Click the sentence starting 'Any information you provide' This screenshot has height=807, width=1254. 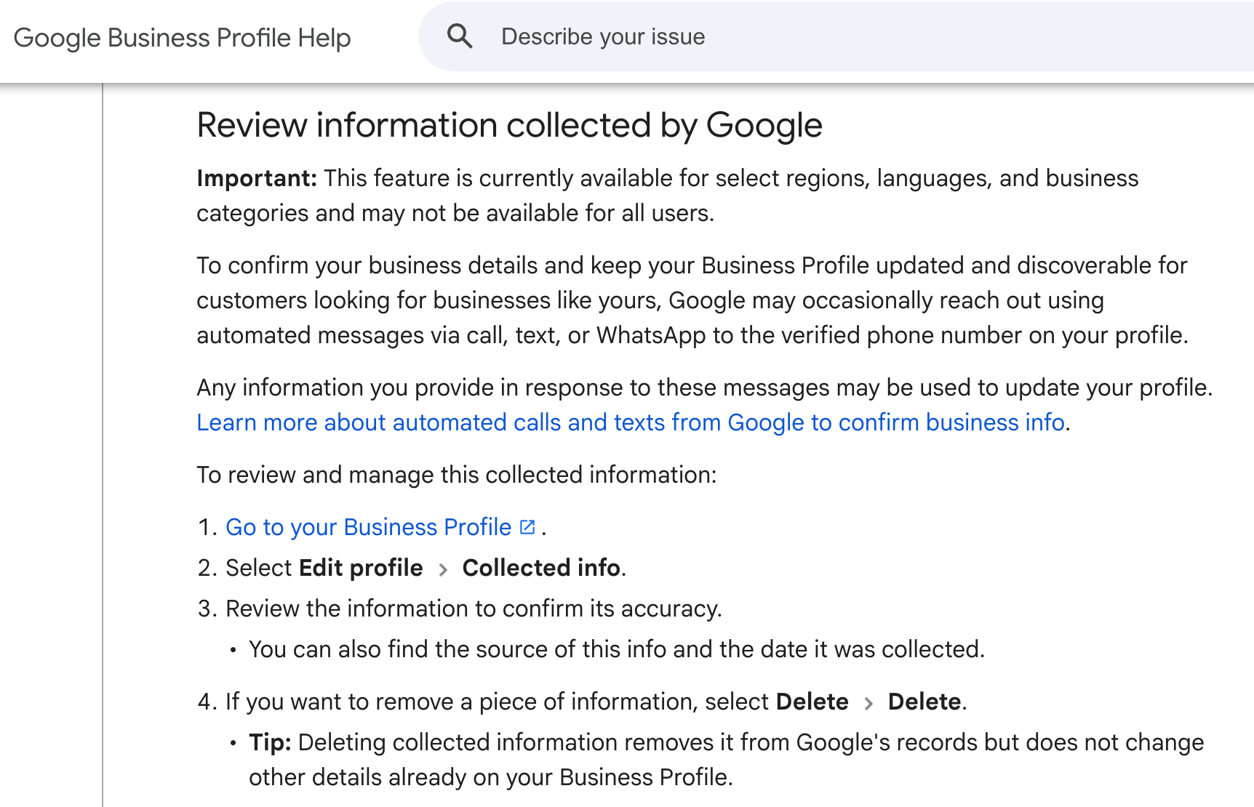tap(705, 388)
